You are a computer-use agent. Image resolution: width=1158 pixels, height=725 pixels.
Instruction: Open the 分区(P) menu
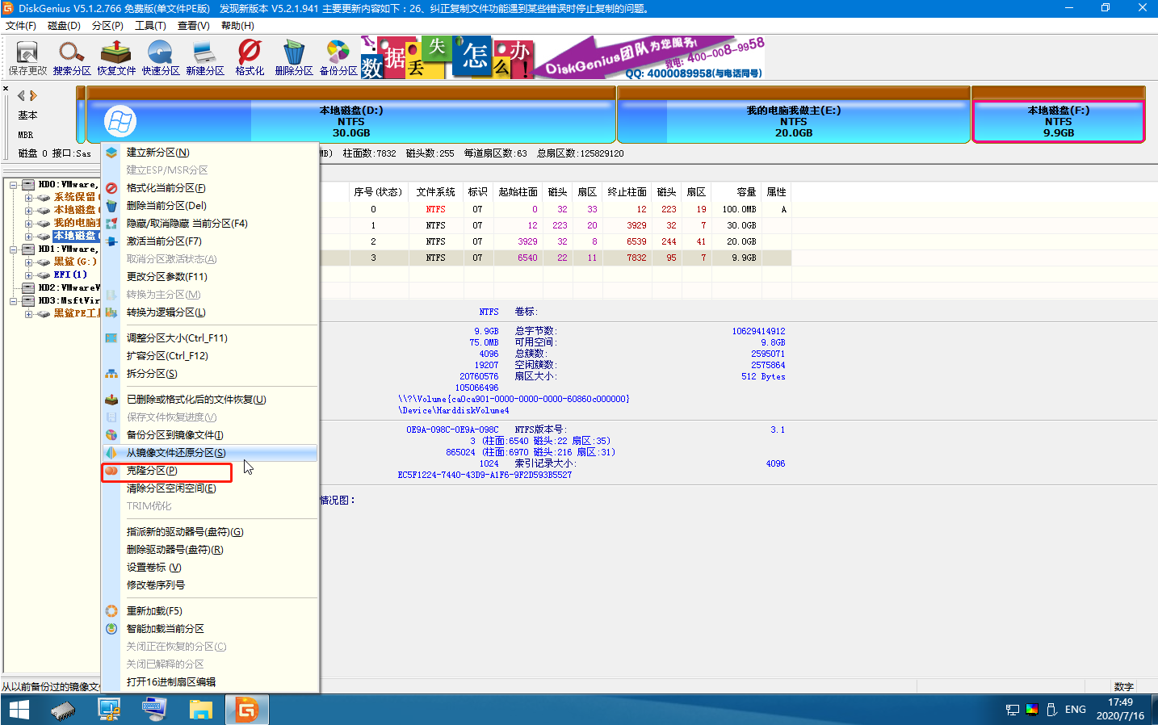[107, 26]
